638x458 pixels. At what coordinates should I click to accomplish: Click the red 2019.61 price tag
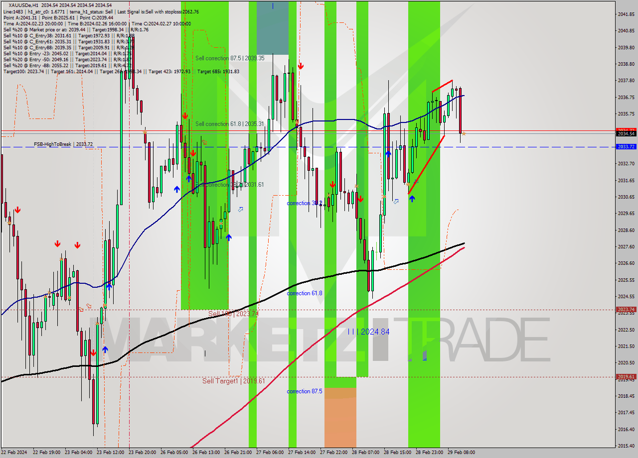coord(626,377)
